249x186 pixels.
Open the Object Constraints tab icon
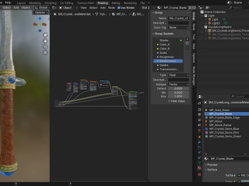[x=199, y=158]
